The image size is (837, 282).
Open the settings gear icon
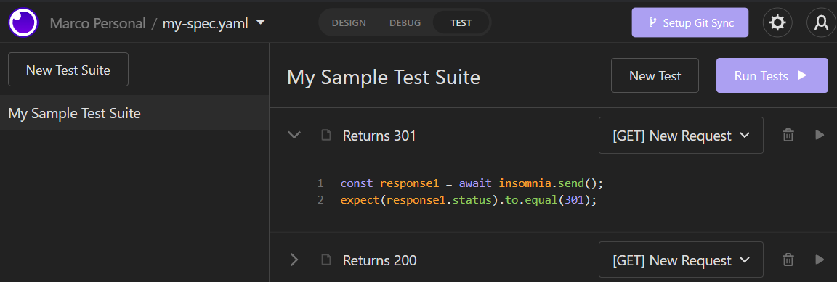click(x=777, y=23)
